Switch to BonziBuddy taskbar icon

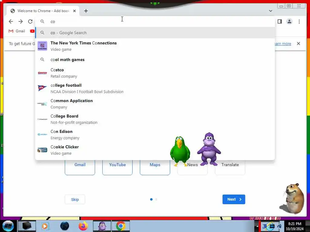click(x=102, y=226)
